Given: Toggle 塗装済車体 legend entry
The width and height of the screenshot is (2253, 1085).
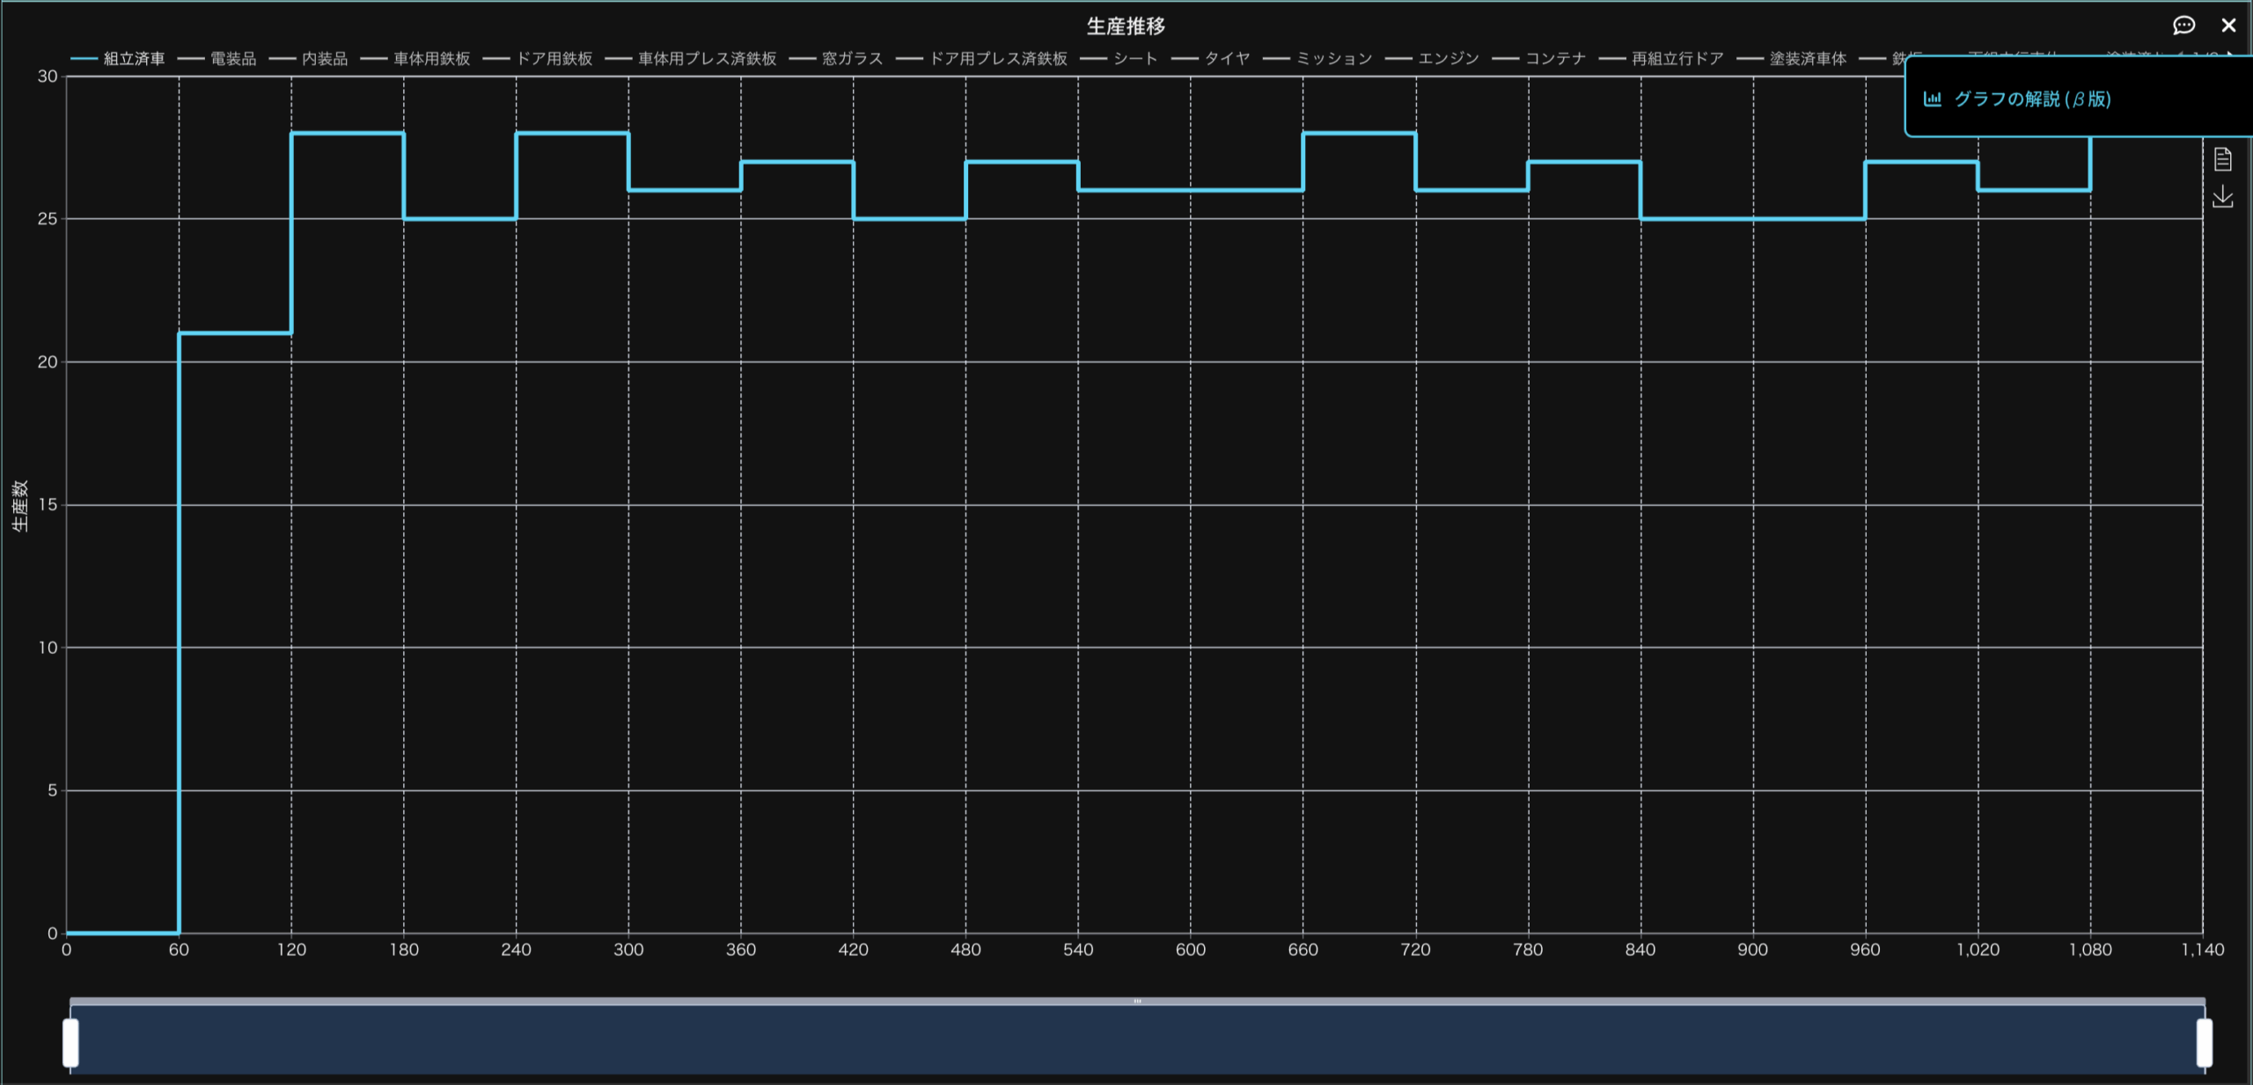Looking at the screenshot, I should pyautogui.click(x=1807, y=59).
